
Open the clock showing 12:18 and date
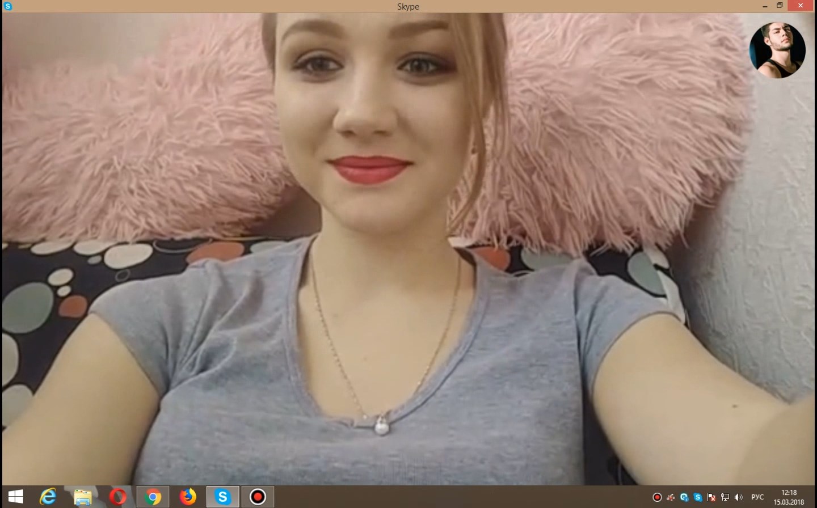tap(789, 497)
